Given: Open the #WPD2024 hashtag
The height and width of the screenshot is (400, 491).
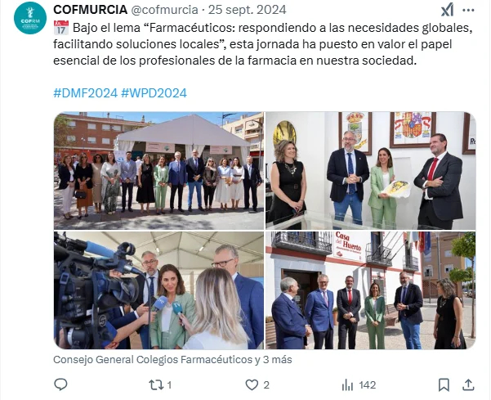Looking at the screenshot, I should click(x=154, y=93).
